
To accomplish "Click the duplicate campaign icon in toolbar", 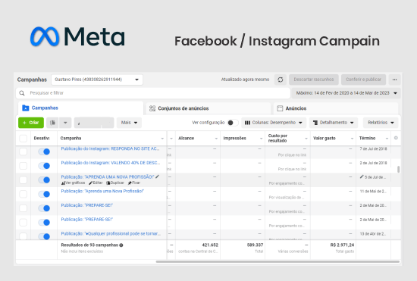I will coord(52,123).
